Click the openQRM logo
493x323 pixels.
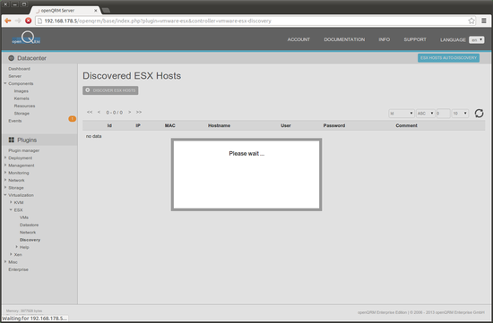pos(26,38)
